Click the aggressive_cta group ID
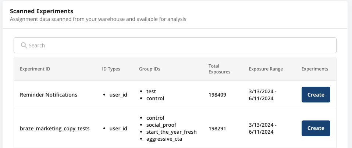The width and height of the screenshot is (352, 148). (164, 139)
